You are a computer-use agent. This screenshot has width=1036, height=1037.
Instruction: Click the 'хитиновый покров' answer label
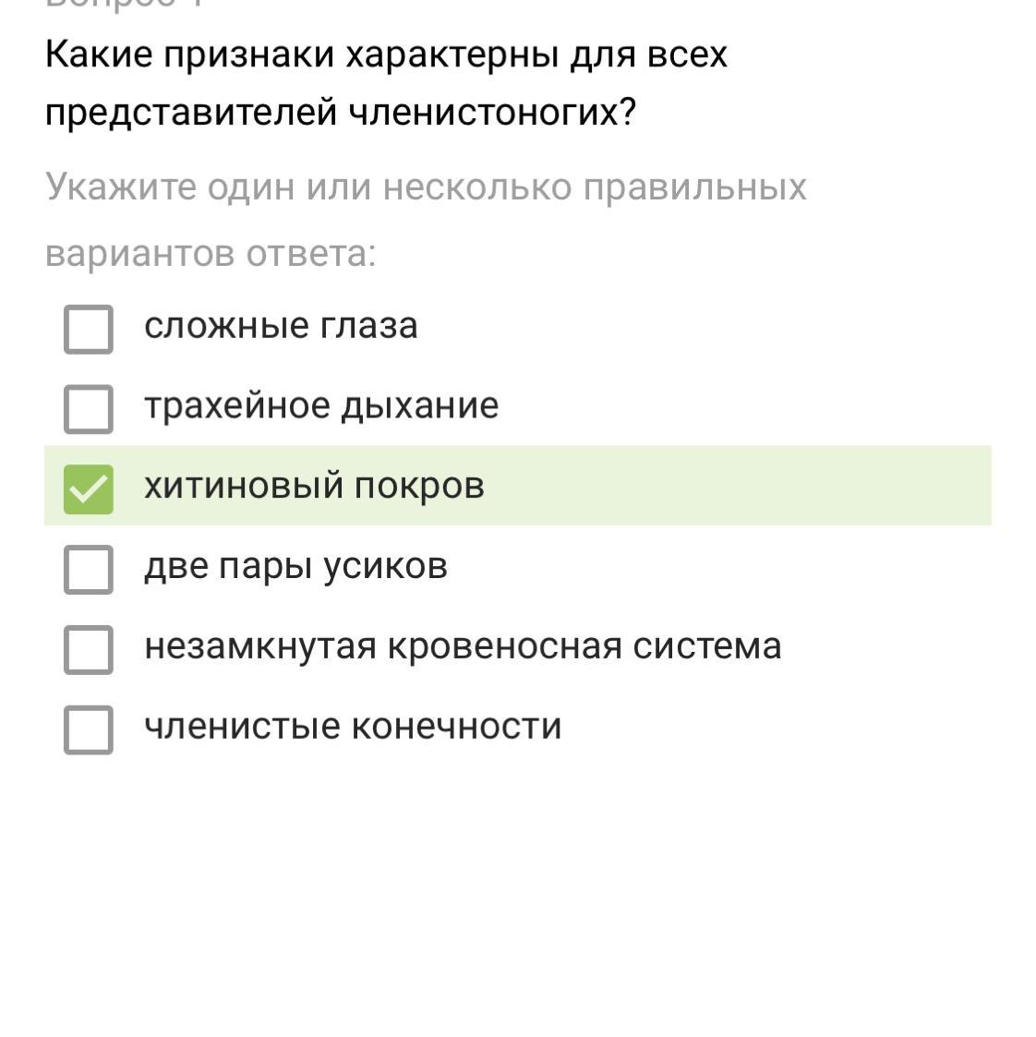315,486
